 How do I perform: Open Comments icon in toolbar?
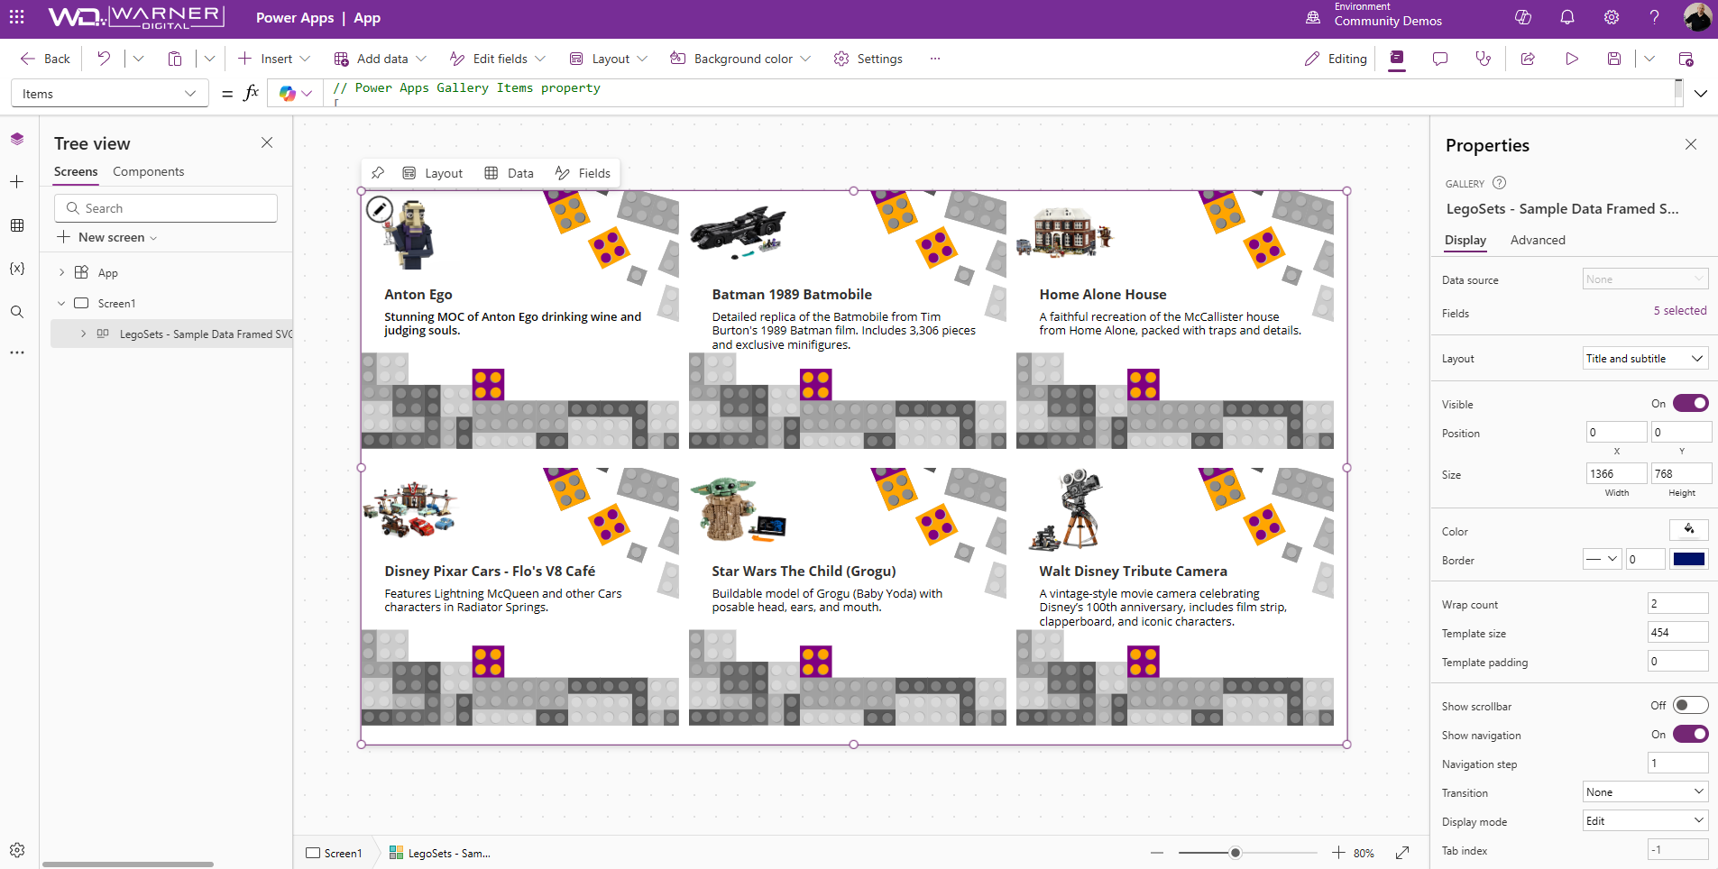pyautogui.click(x=1440, y=59)
